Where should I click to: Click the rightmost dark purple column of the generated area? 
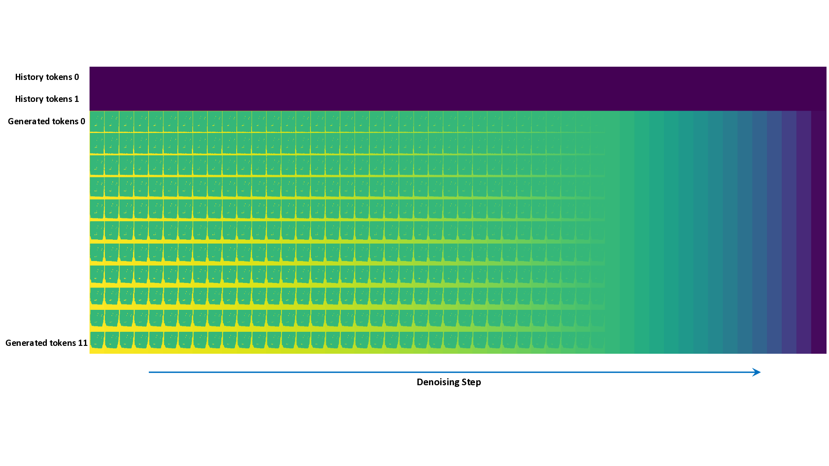[x=819, y=232]
